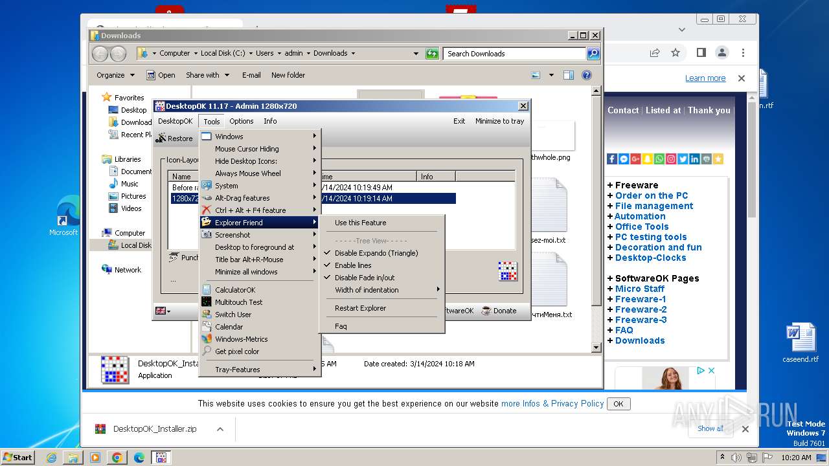
Task: Click Exit in DesktopOK menu bar
Action: point(459,121)
